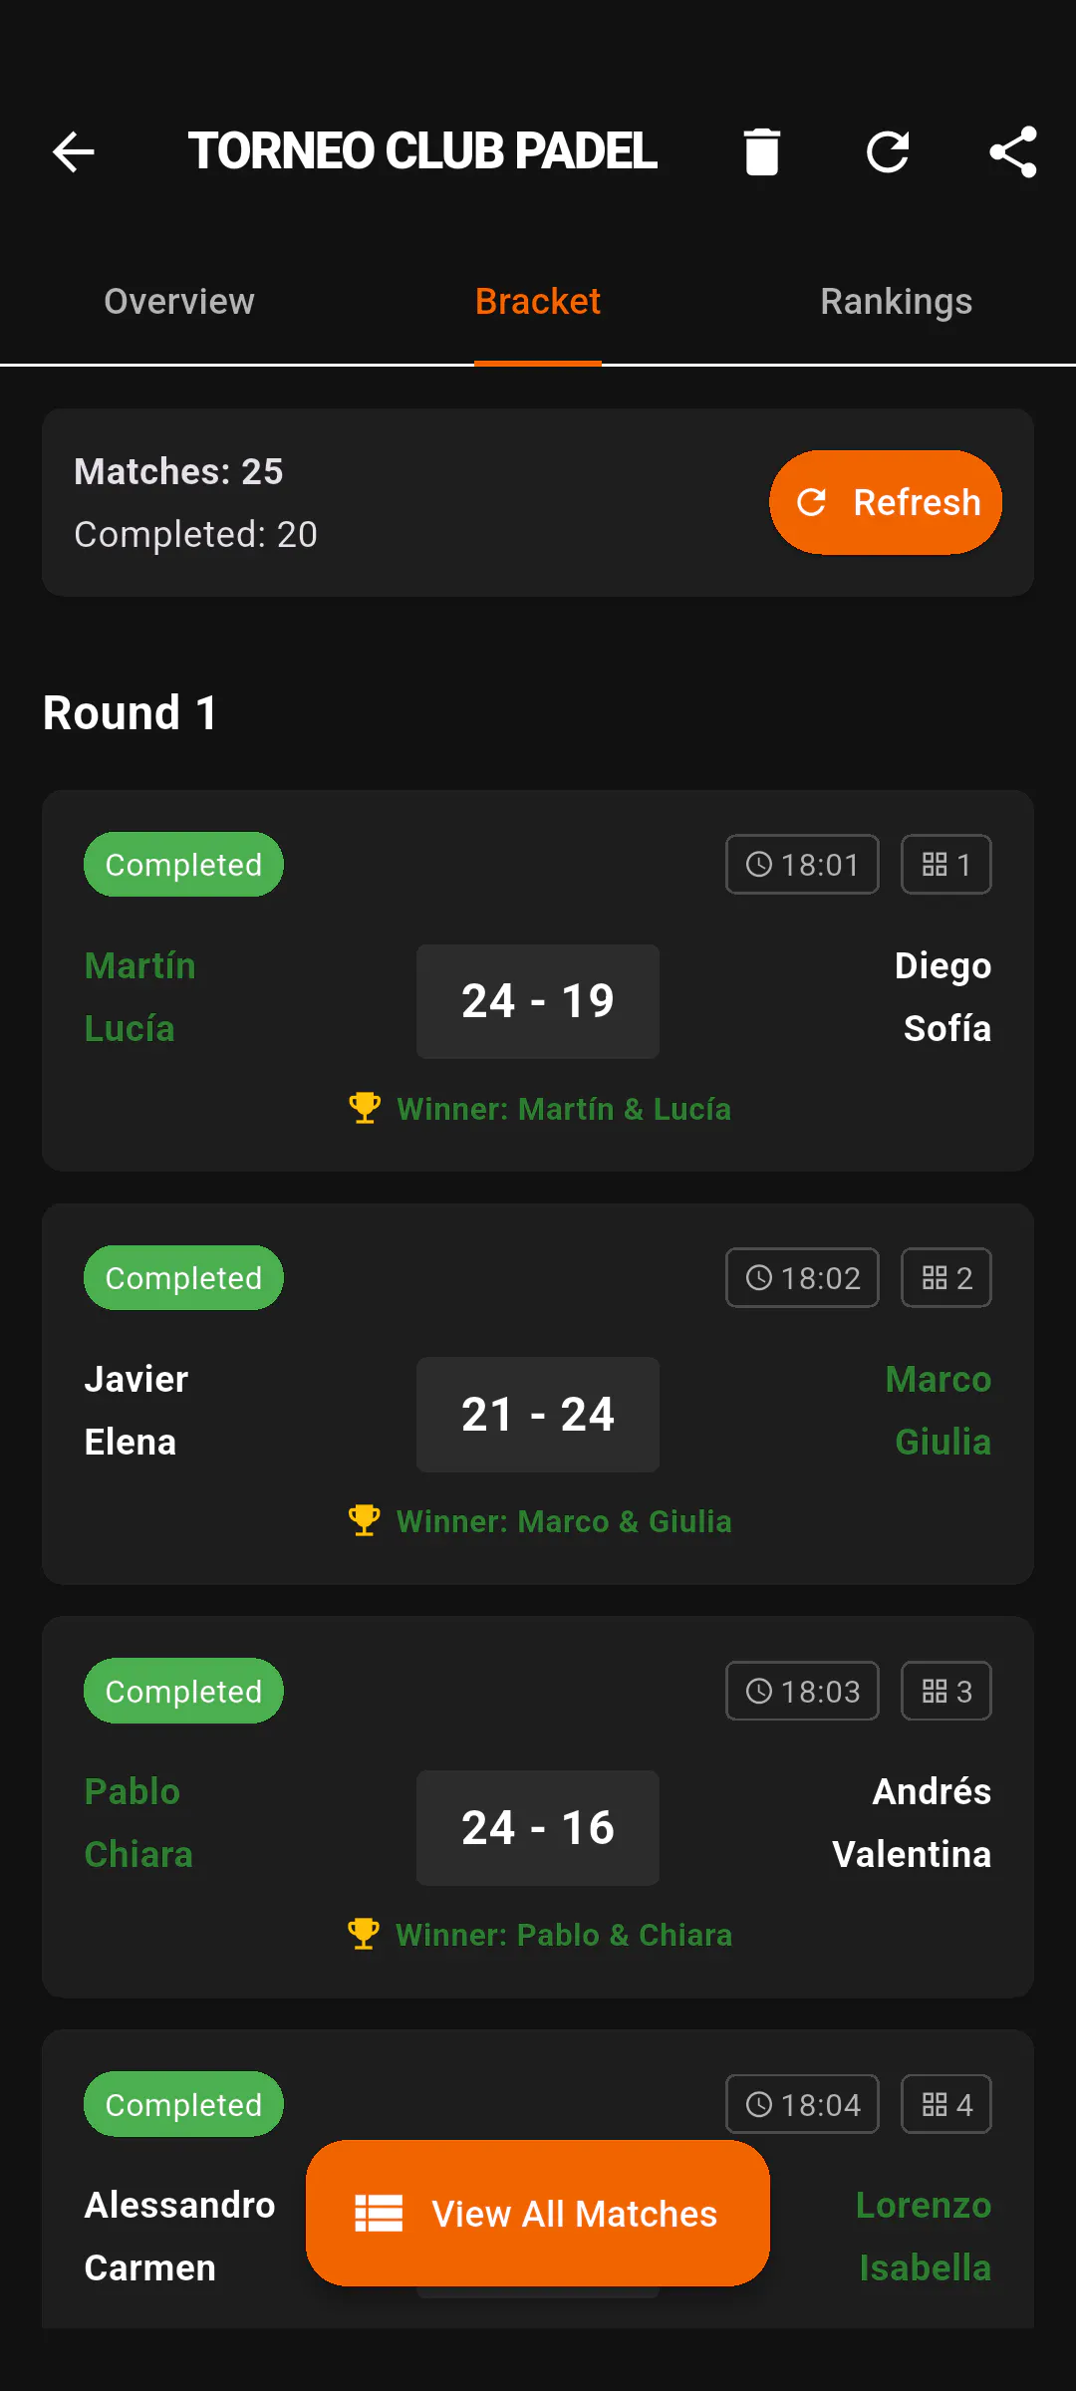This screenshot has height=2391, width=1076.
Task: Switch to the Overview tab
Action: [x=179, y=301]
